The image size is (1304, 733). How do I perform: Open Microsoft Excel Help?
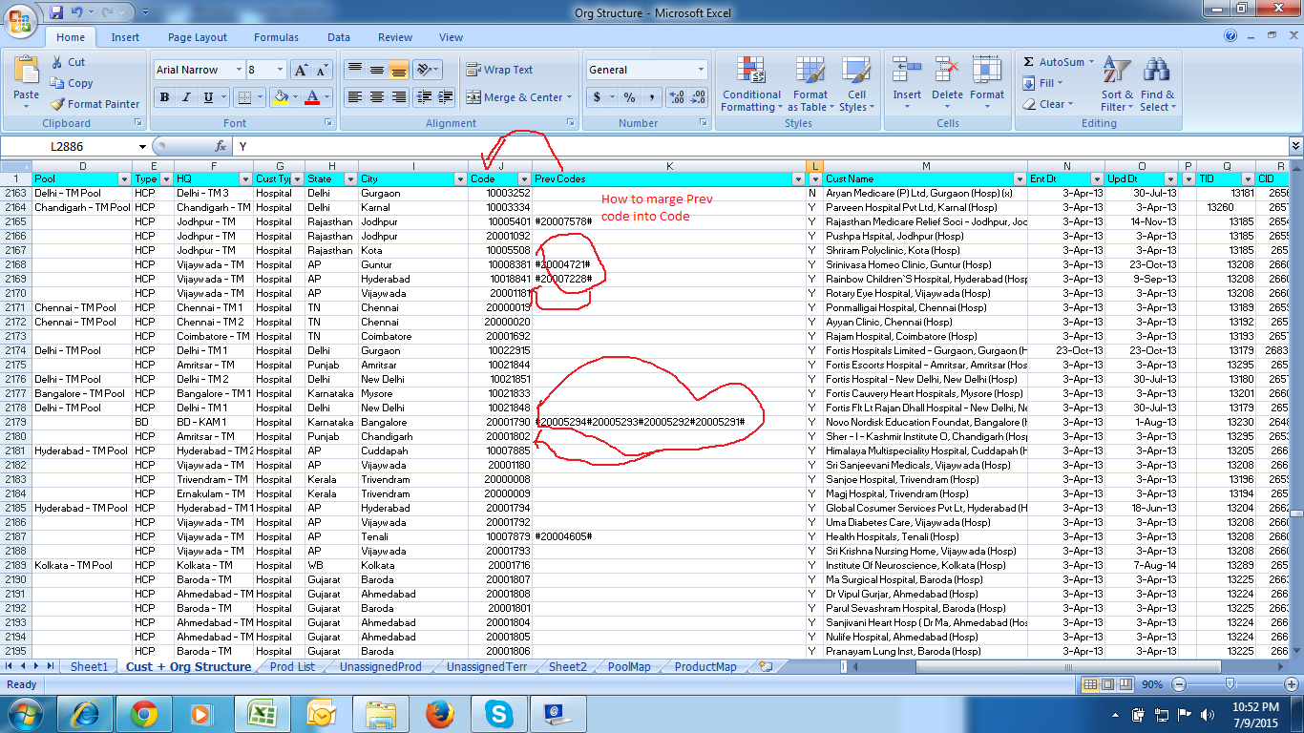(1230, 36)
